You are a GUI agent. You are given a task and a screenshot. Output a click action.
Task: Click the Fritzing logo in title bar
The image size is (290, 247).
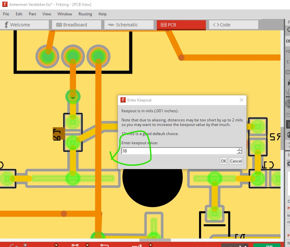click(5, 5)
